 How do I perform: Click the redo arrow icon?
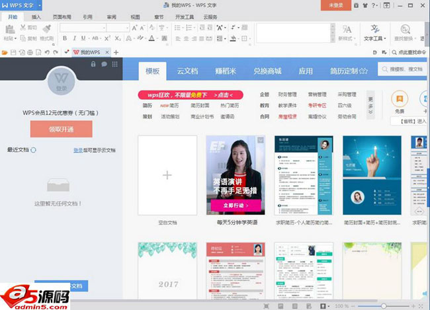pyautogui.click(x=56, y=52)
